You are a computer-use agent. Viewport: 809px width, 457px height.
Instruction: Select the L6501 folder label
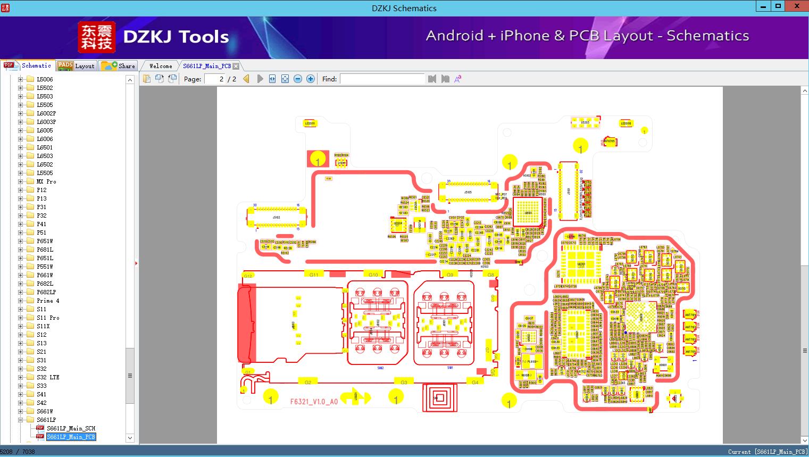tap(45, 147)
